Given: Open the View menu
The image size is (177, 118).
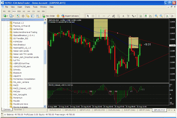Looking at the screenshot, I should (13, 7).
